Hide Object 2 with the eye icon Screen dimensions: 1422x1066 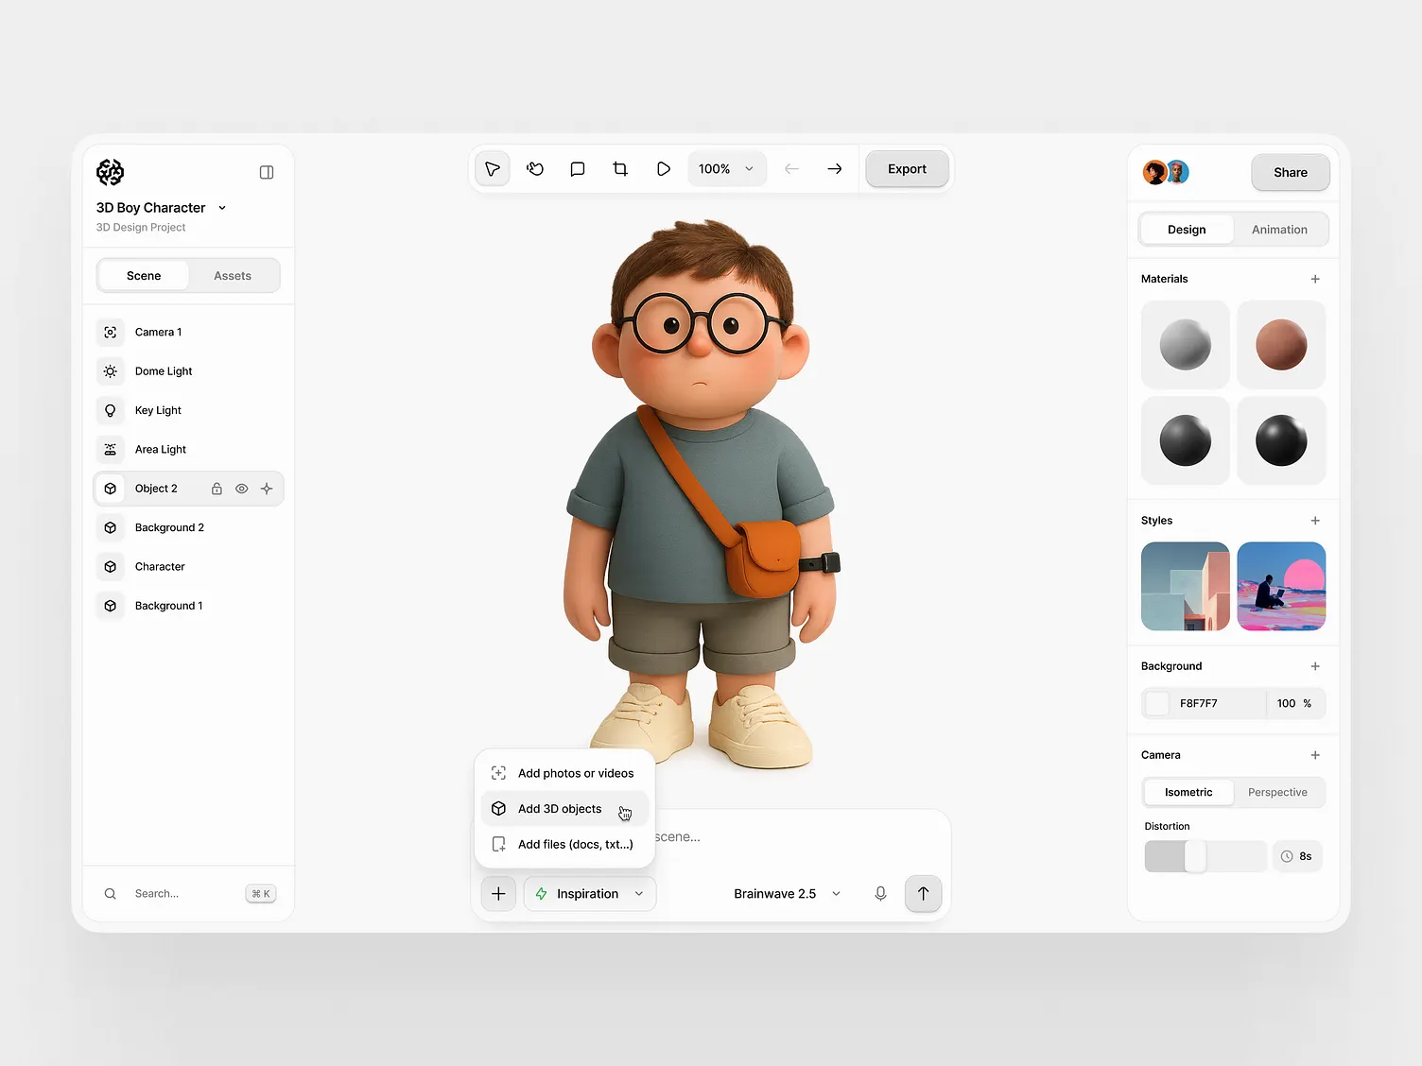(x=242, y=489)
